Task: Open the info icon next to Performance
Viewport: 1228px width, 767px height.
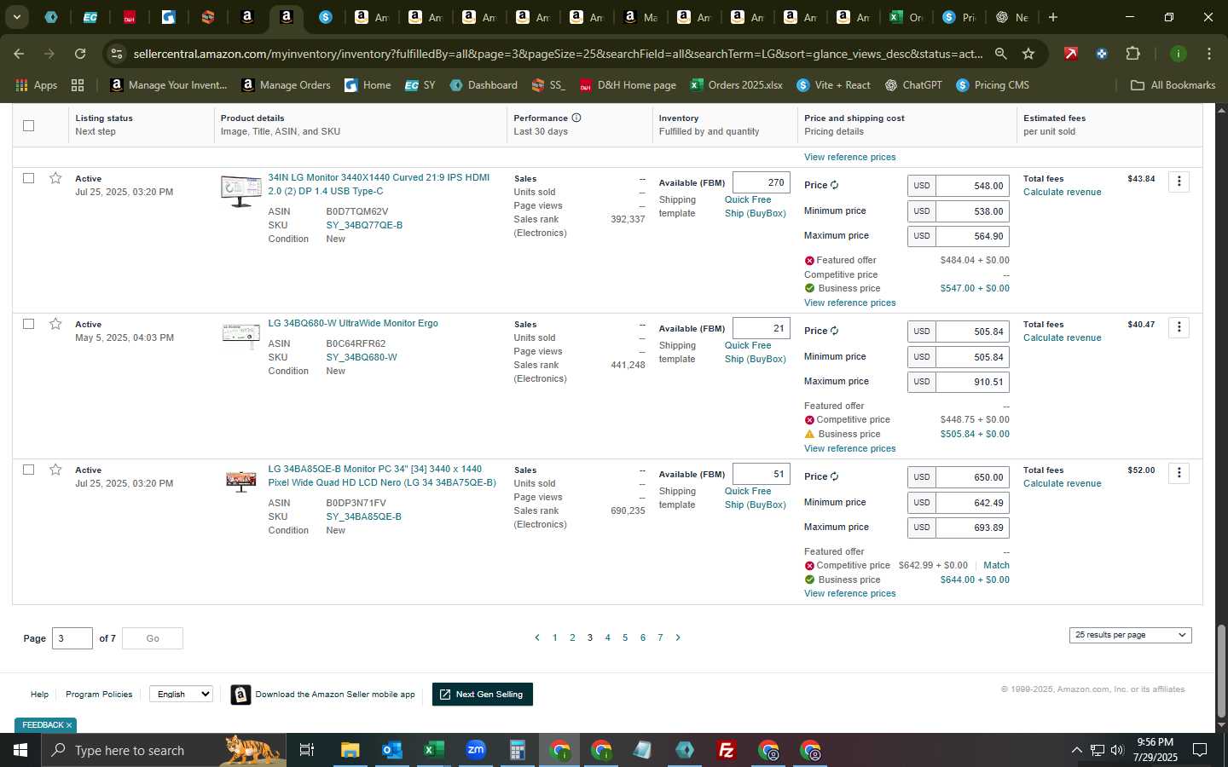Action: [576, 118]
